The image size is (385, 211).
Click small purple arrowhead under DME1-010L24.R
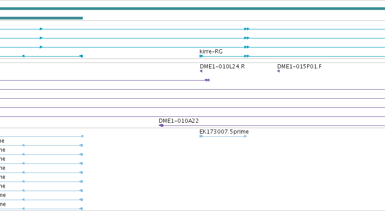(201, 71)
